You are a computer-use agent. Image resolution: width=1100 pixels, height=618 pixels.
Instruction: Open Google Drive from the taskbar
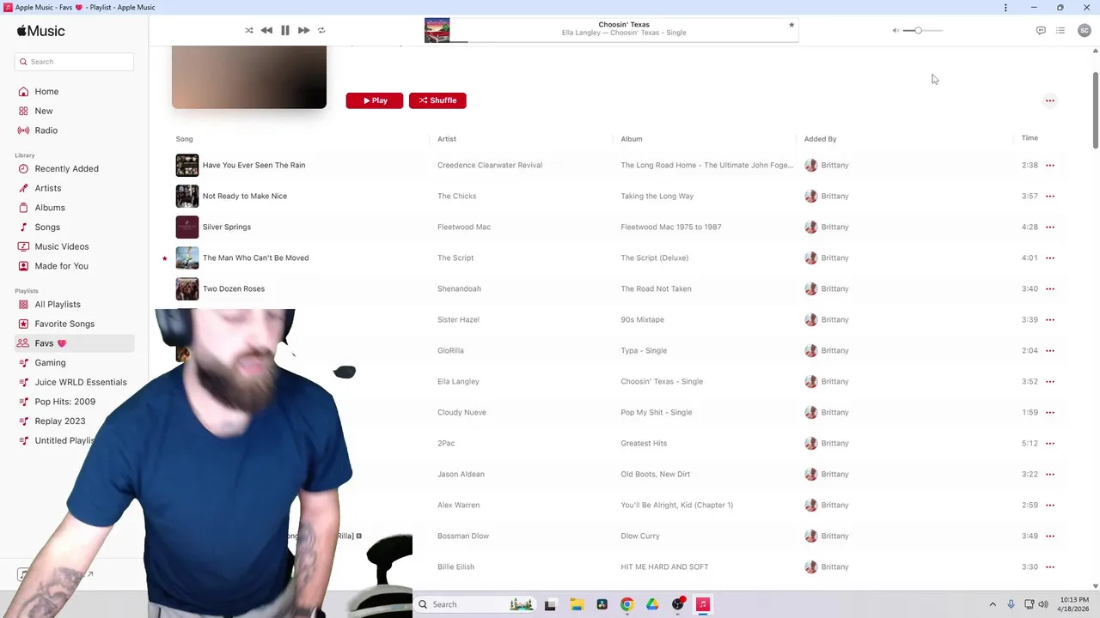pos(652,604)
